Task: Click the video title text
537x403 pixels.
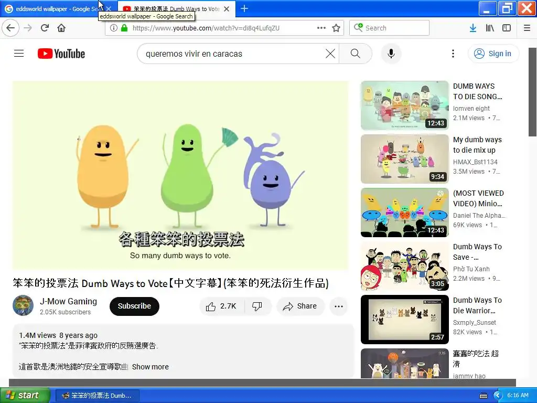Action: point(170,283)
